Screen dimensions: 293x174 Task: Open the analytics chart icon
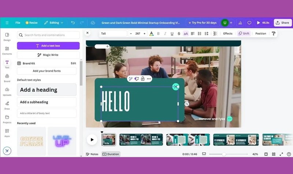240,23
